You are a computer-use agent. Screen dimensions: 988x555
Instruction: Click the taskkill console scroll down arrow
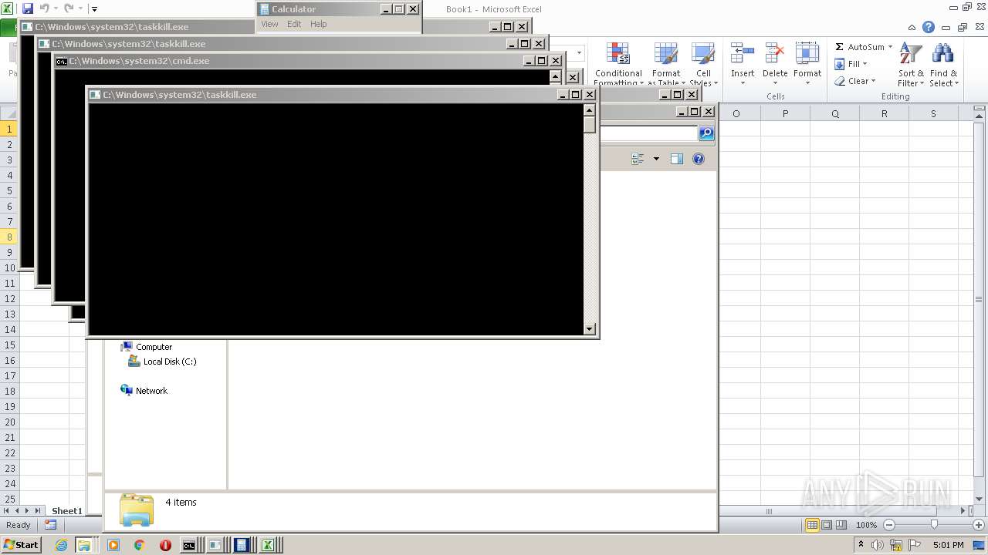pos(590,329)
